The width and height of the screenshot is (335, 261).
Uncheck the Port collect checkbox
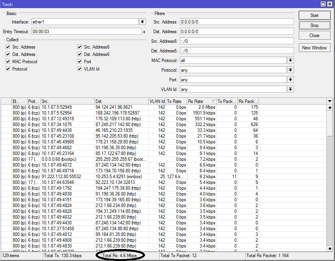[79, 62]
